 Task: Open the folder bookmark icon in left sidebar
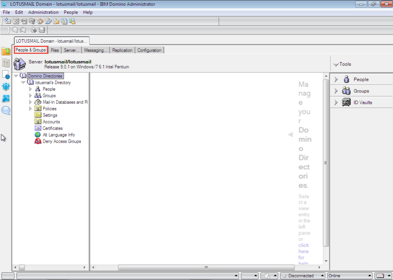(x=6, y=51)
